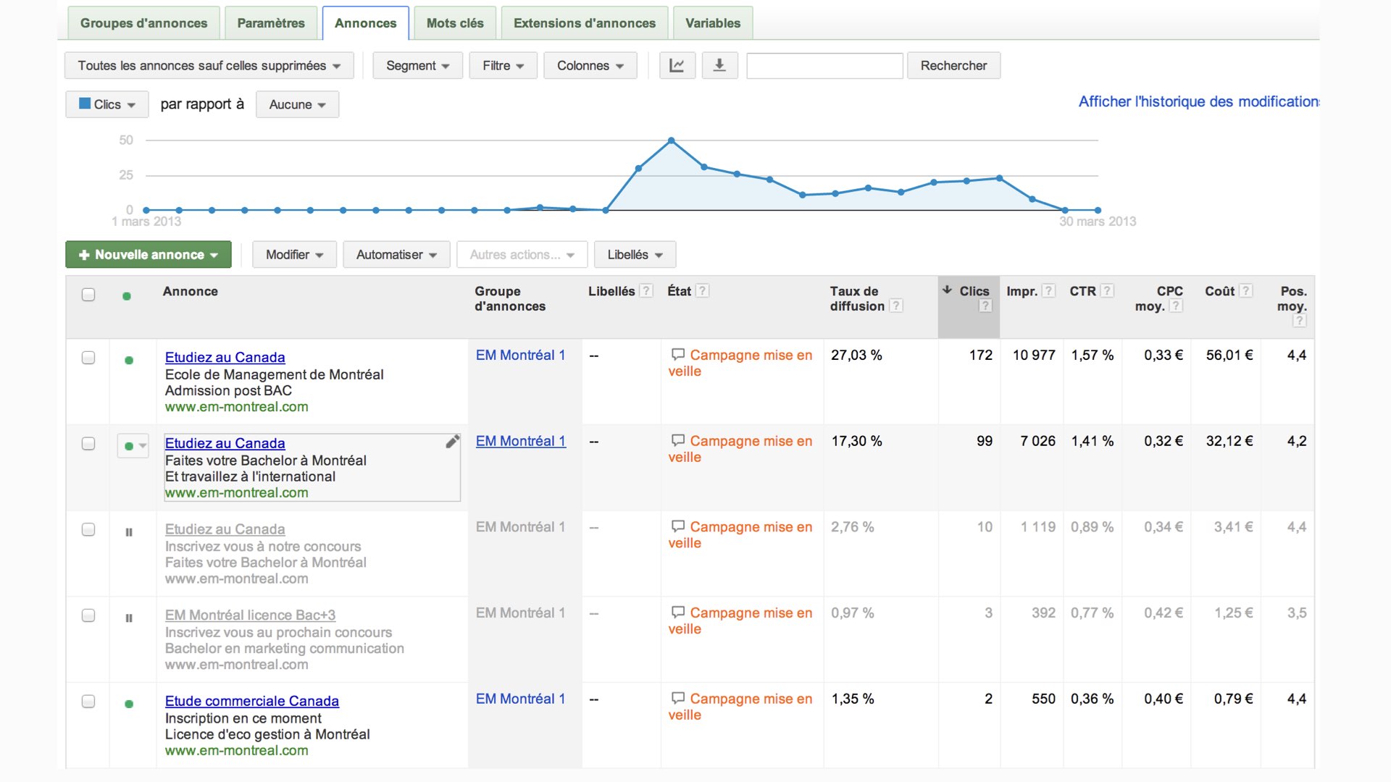The height and width of the screenshot is (782, 1391).
Task: Open the EM Montréal licence Bac+3 ad link
Action: tap(250, 615)
